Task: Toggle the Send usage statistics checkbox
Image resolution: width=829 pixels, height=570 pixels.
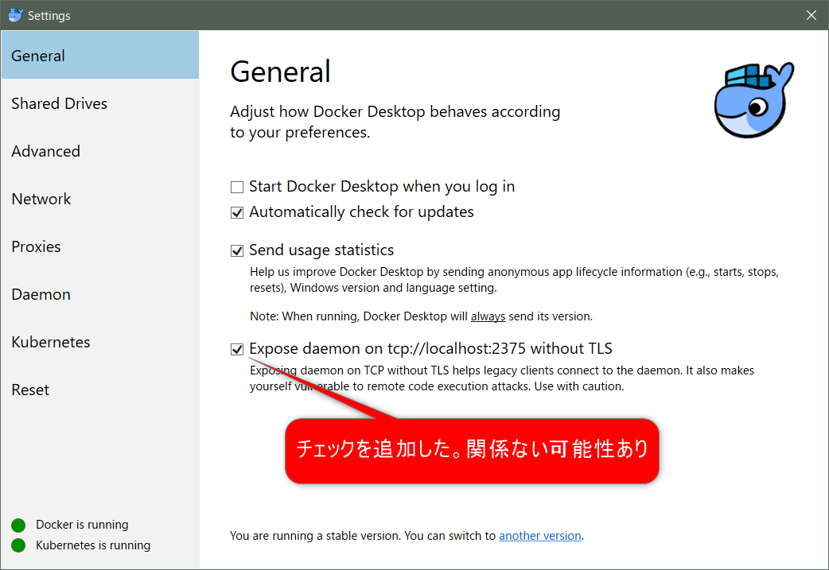Action: tap(237, 250)
